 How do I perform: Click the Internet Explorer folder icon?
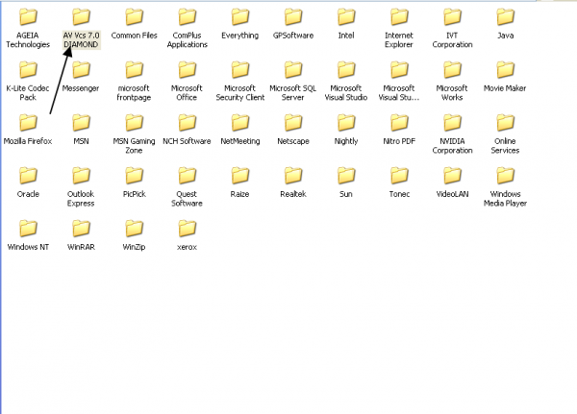(x=399, y=17)
